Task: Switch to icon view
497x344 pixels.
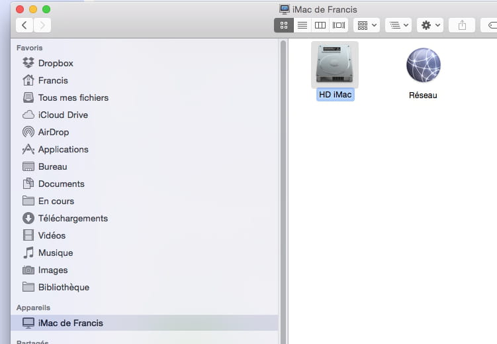Action: [284, 25]
